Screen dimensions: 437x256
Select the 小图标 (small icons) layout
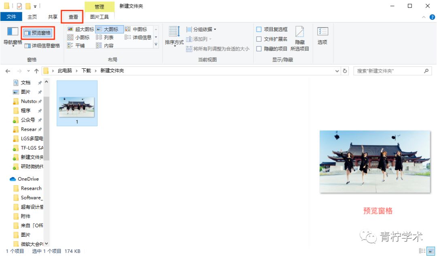click(79, 37)
